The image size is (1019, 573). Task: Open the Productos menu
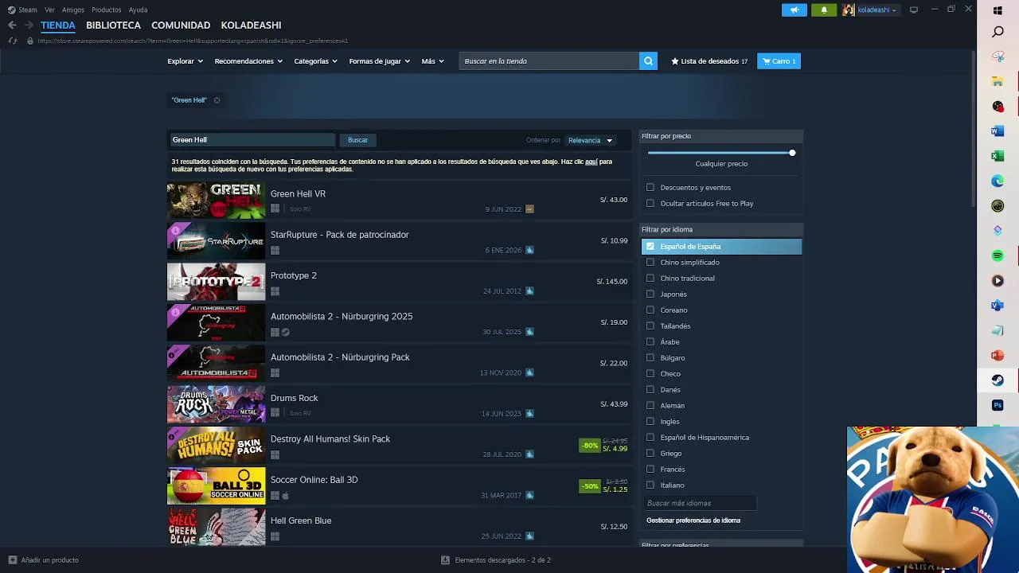(x=107, y=10)
